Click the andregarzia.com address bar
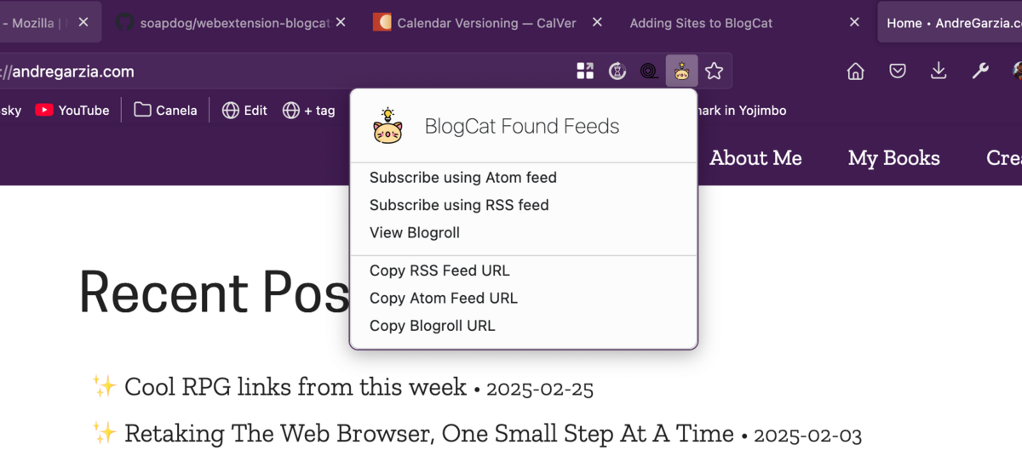Image resolution: width=1022 pixels, height=456 pixels. [255, 71]
